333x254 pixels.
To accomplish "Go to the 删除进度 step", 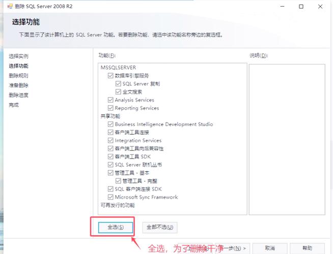I will [18, 95].
